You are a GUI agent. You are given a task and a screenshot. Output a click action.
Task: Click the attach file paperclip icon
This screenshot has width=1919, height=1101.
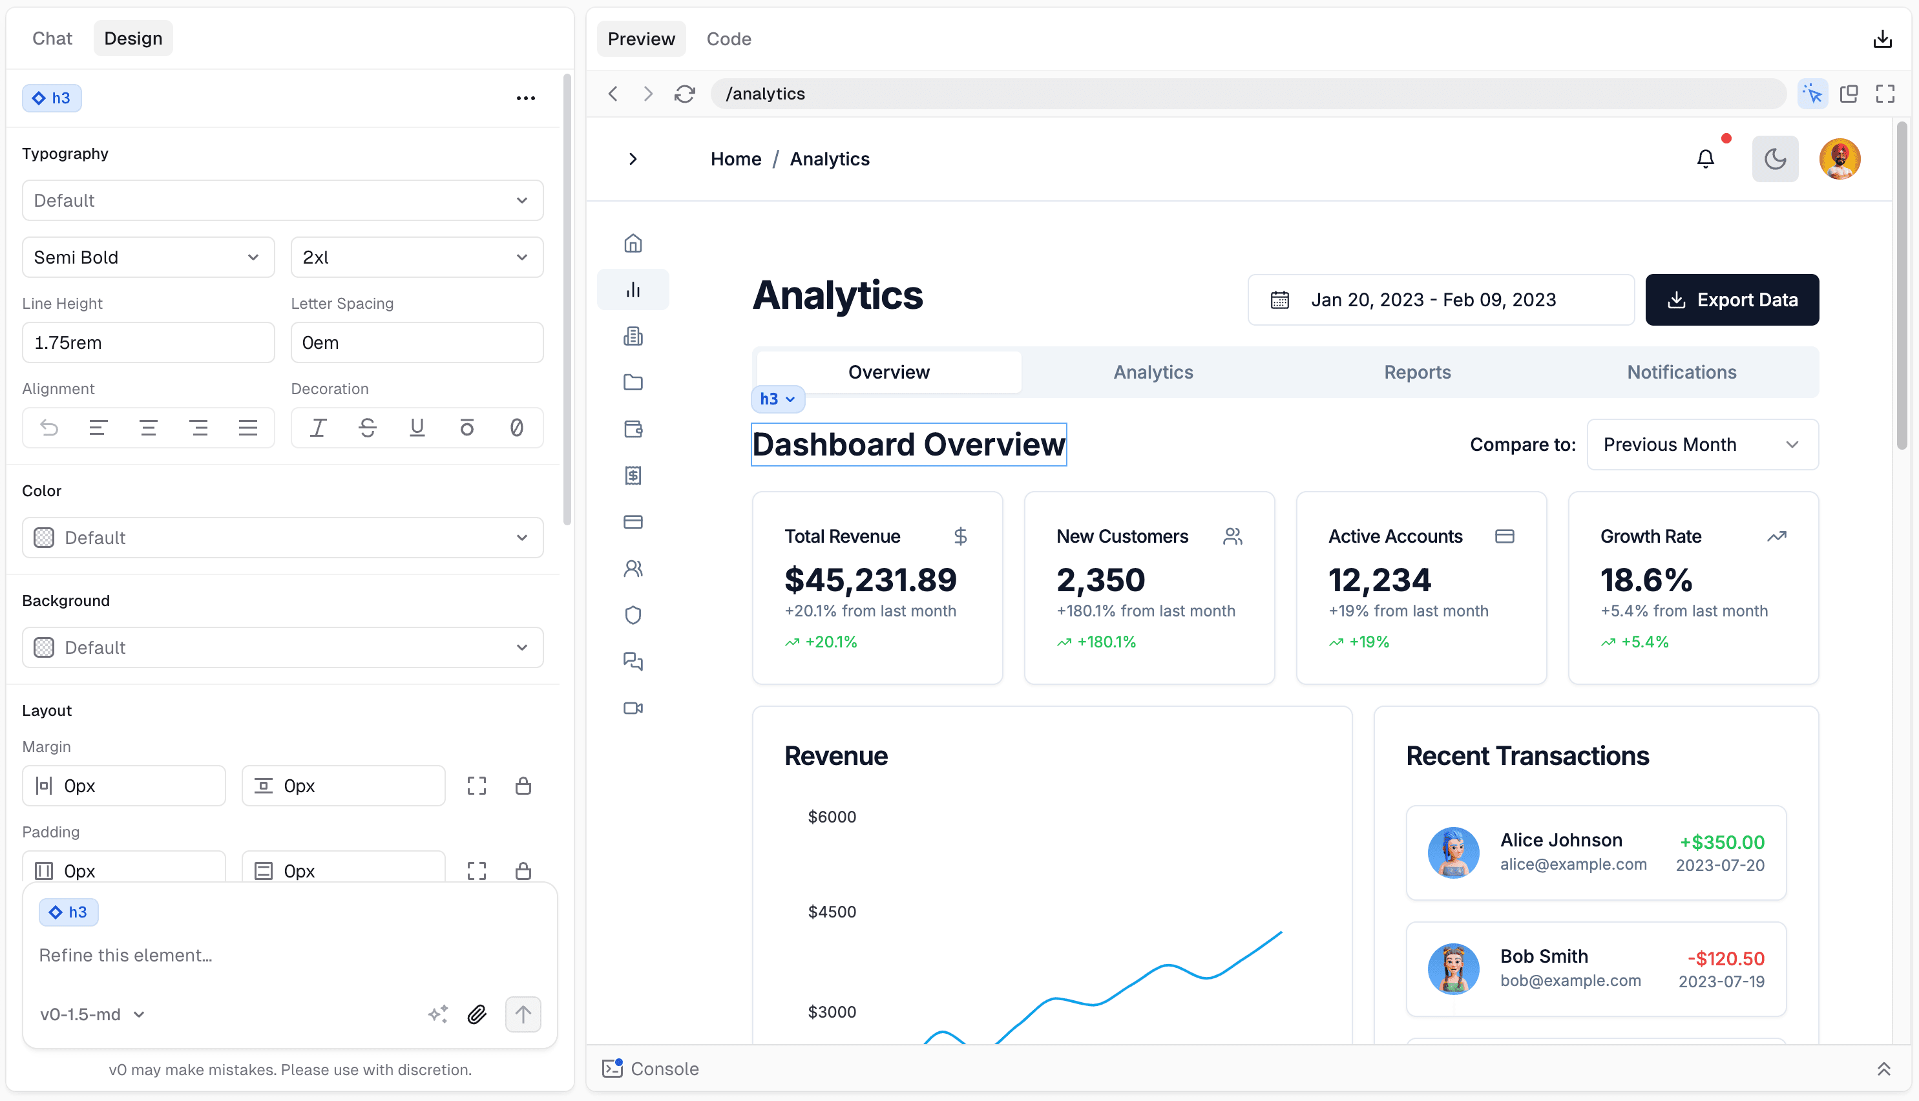click(x=476, y=1014)
